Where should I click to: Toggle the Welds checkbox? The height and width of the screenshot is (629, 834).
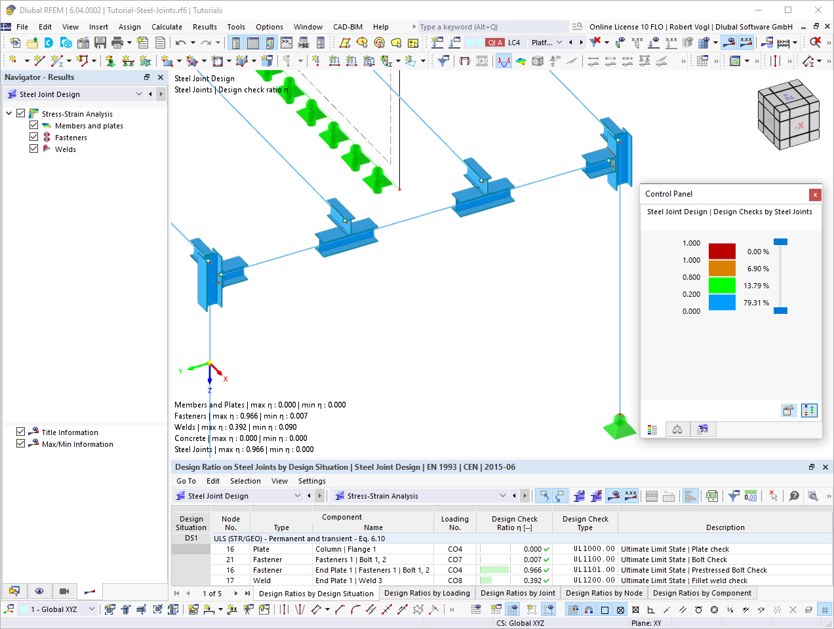click(x=34, y=149)
